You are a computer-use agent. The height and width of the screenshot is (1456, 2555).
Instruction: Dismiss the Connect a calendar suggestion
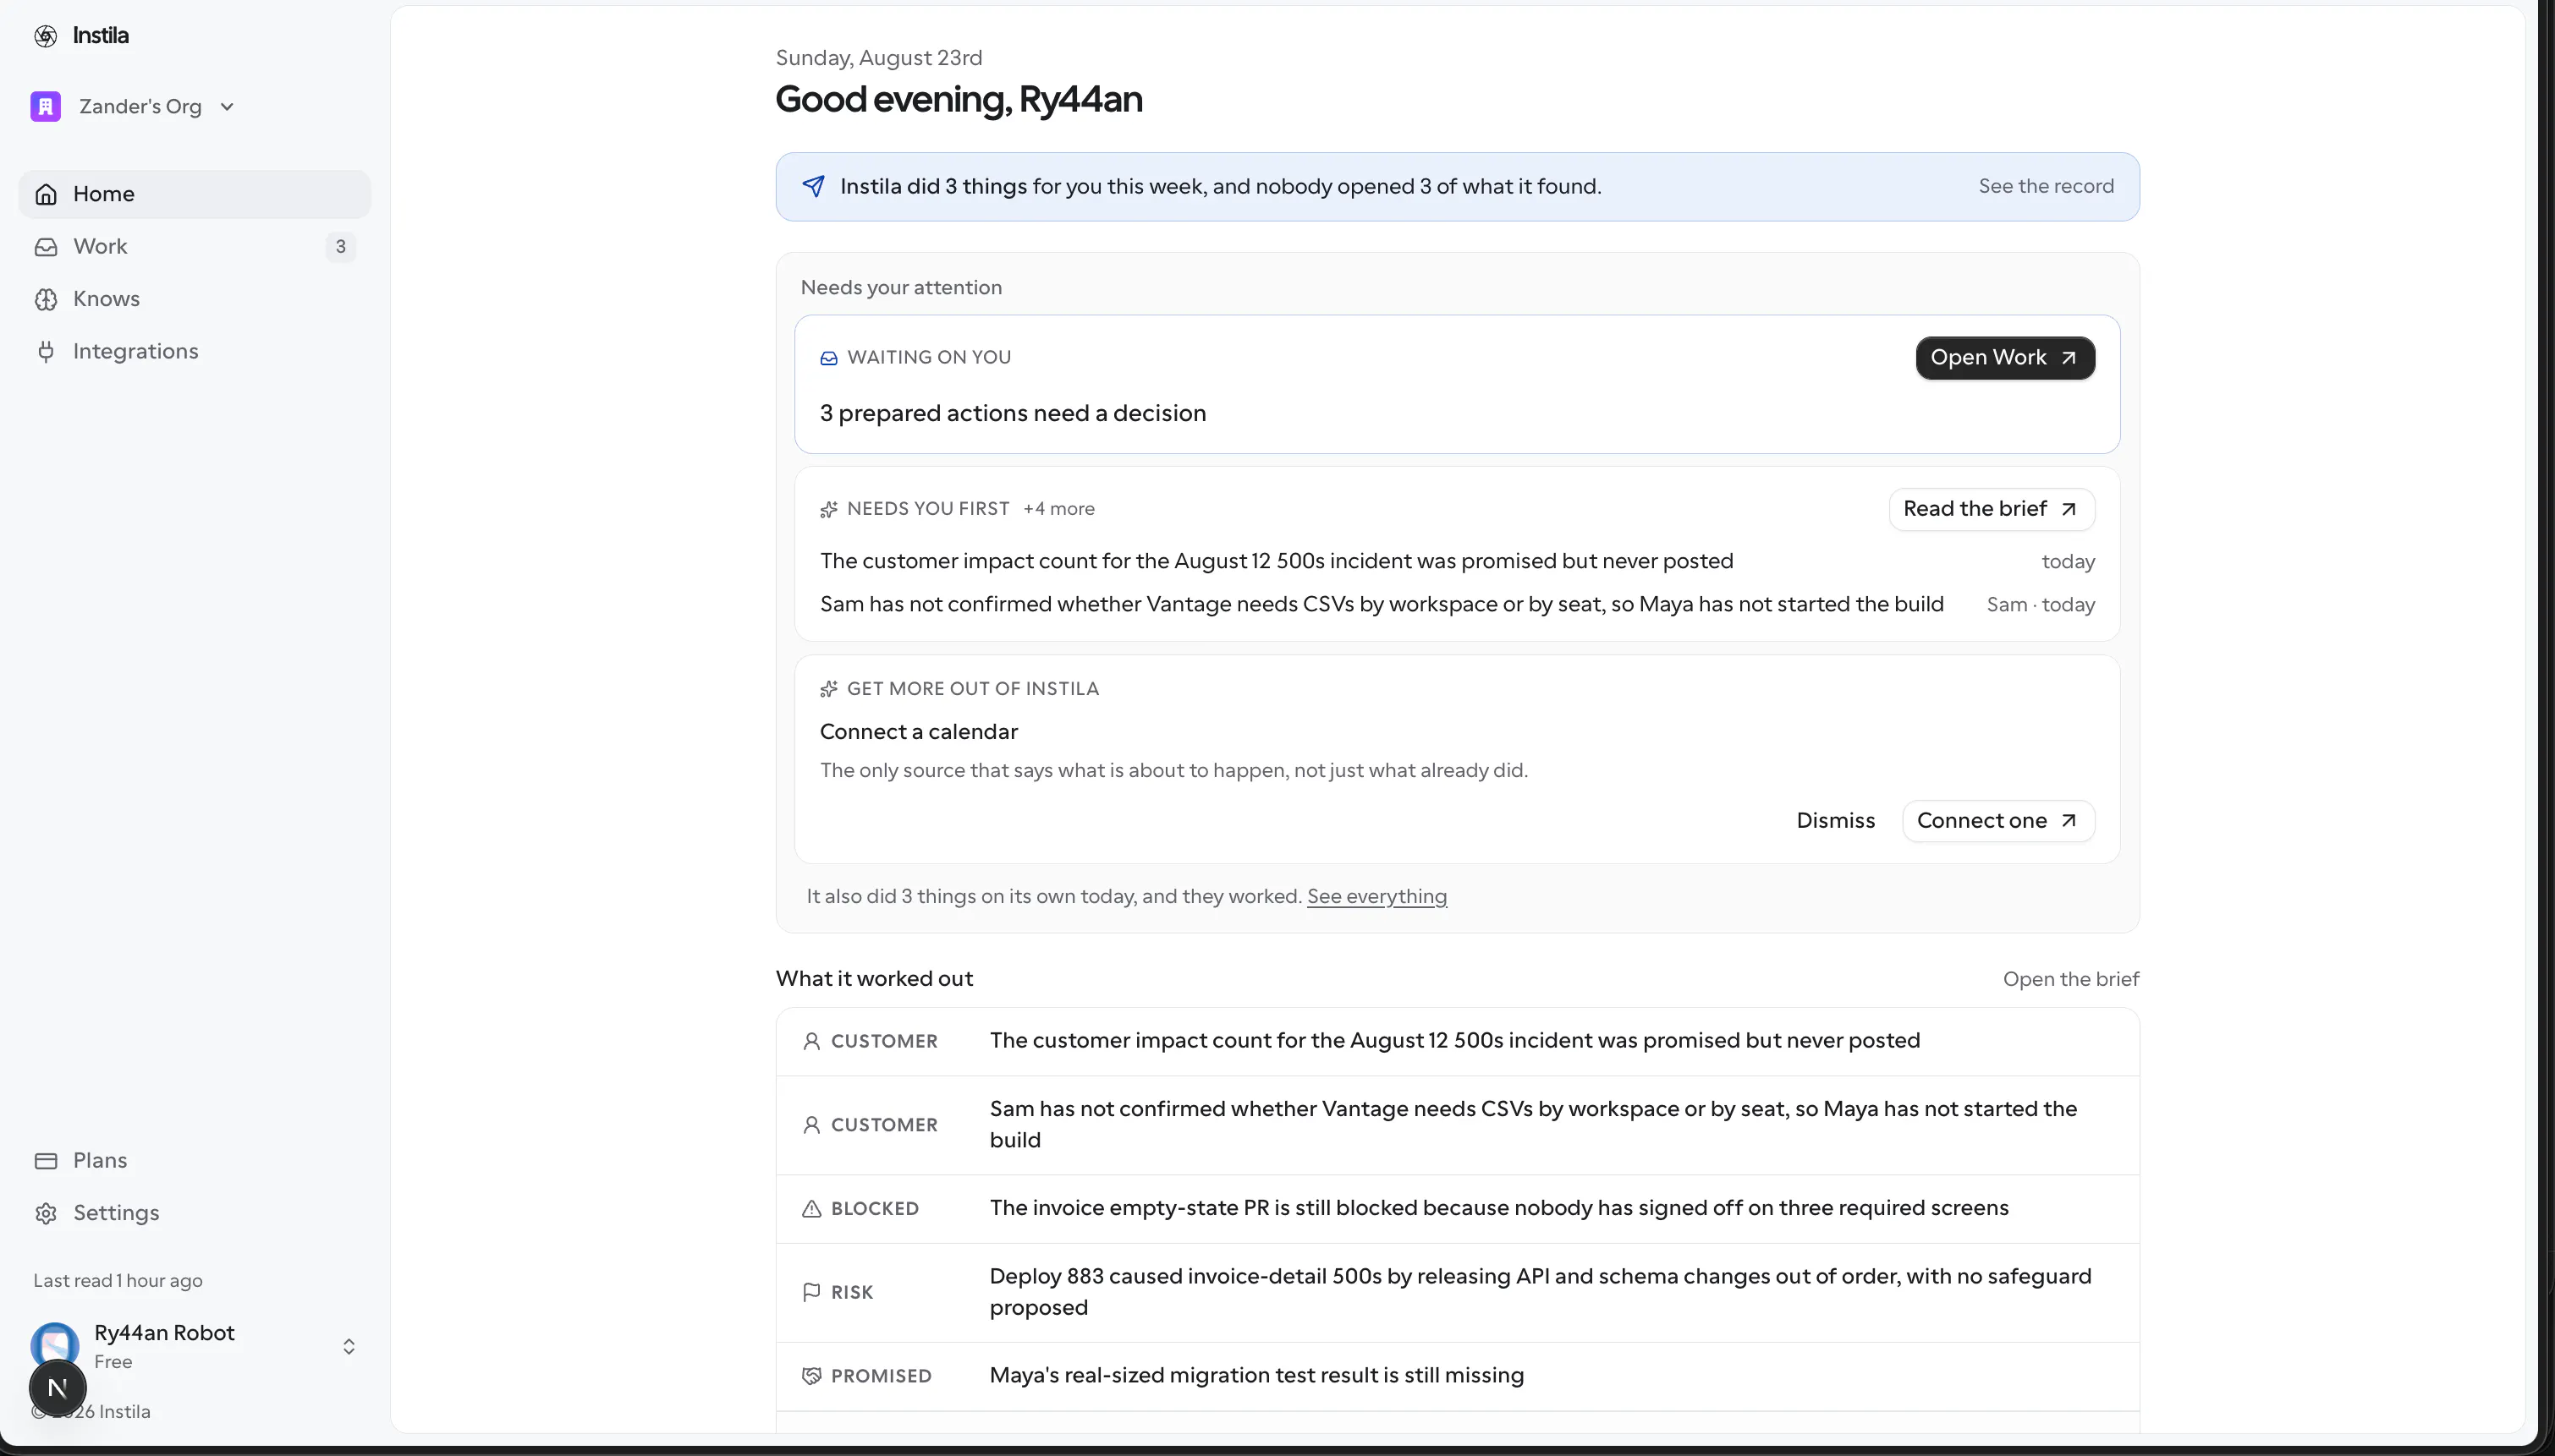1836,821
